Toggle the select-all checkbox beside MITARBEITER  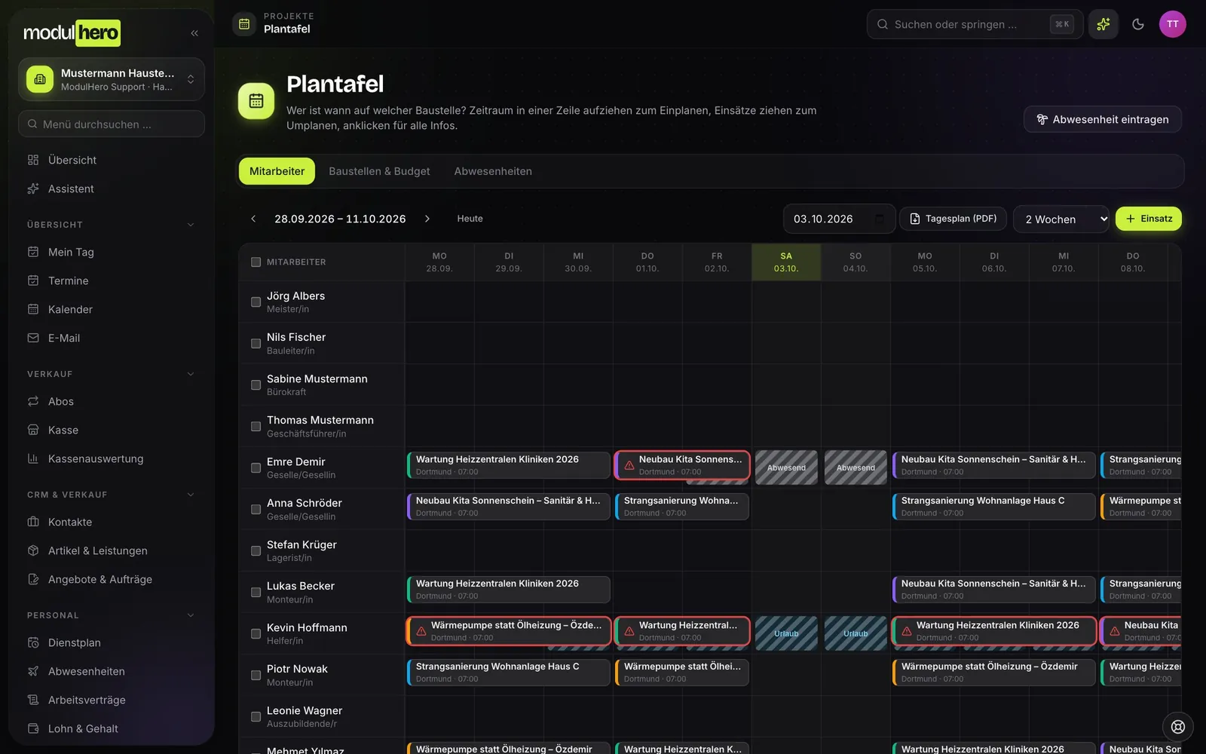(x=256, y=262)
